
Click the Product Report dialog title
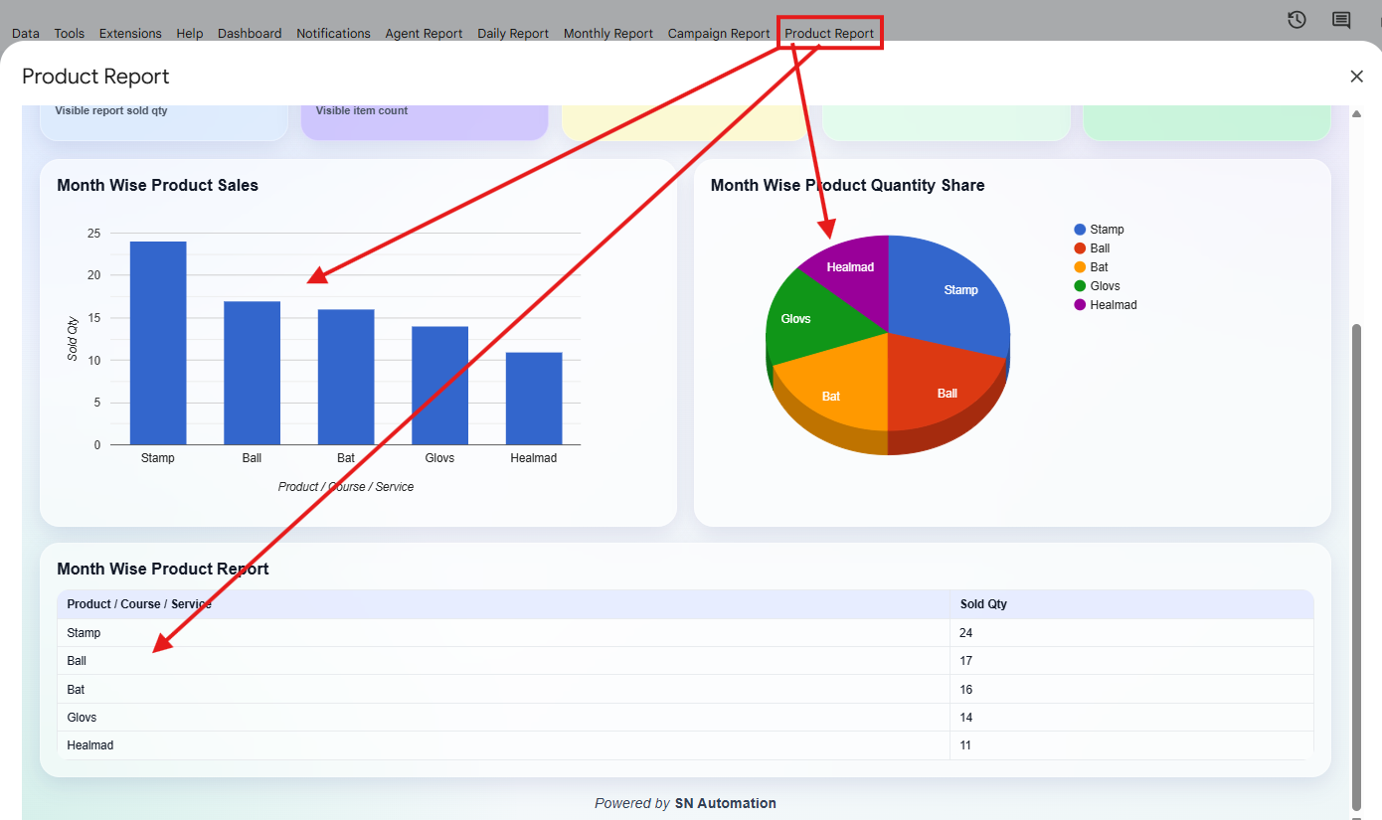click(x=95, y=77)
